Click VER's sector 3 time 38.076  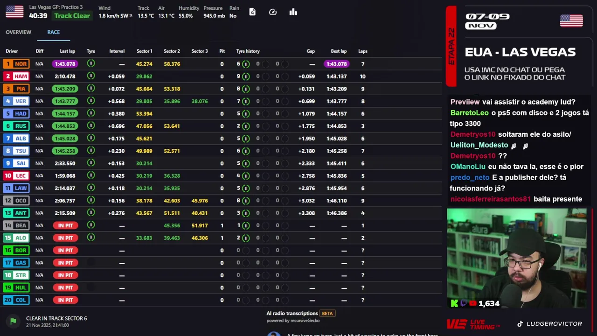pyautogui.click(x=200, y=101)
